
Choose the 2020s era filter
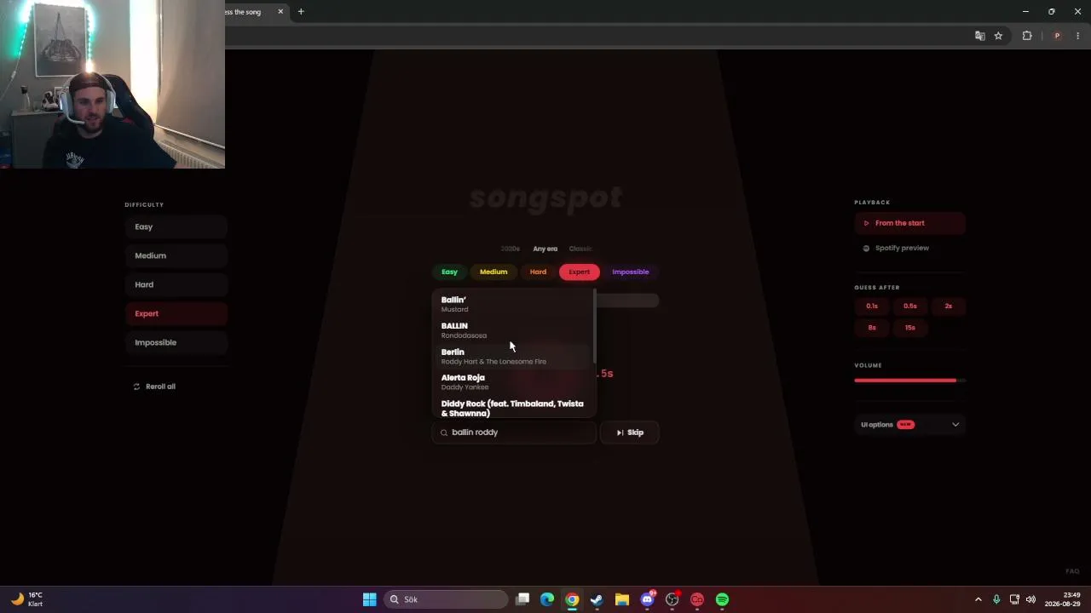tap(511, 249)
